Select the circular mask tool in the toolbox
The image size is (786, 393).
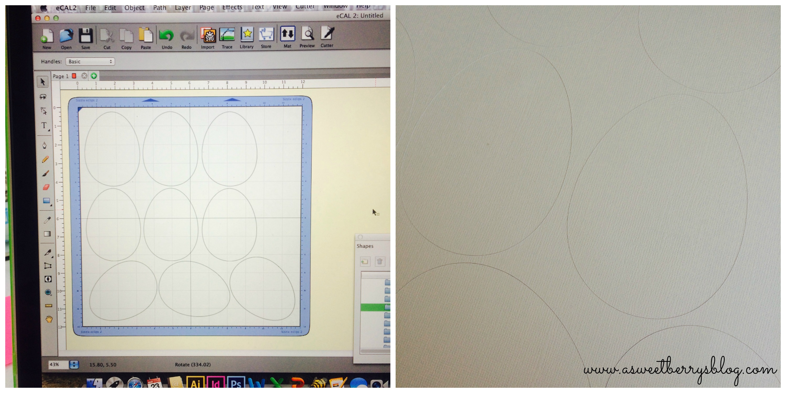coord(48,279)
